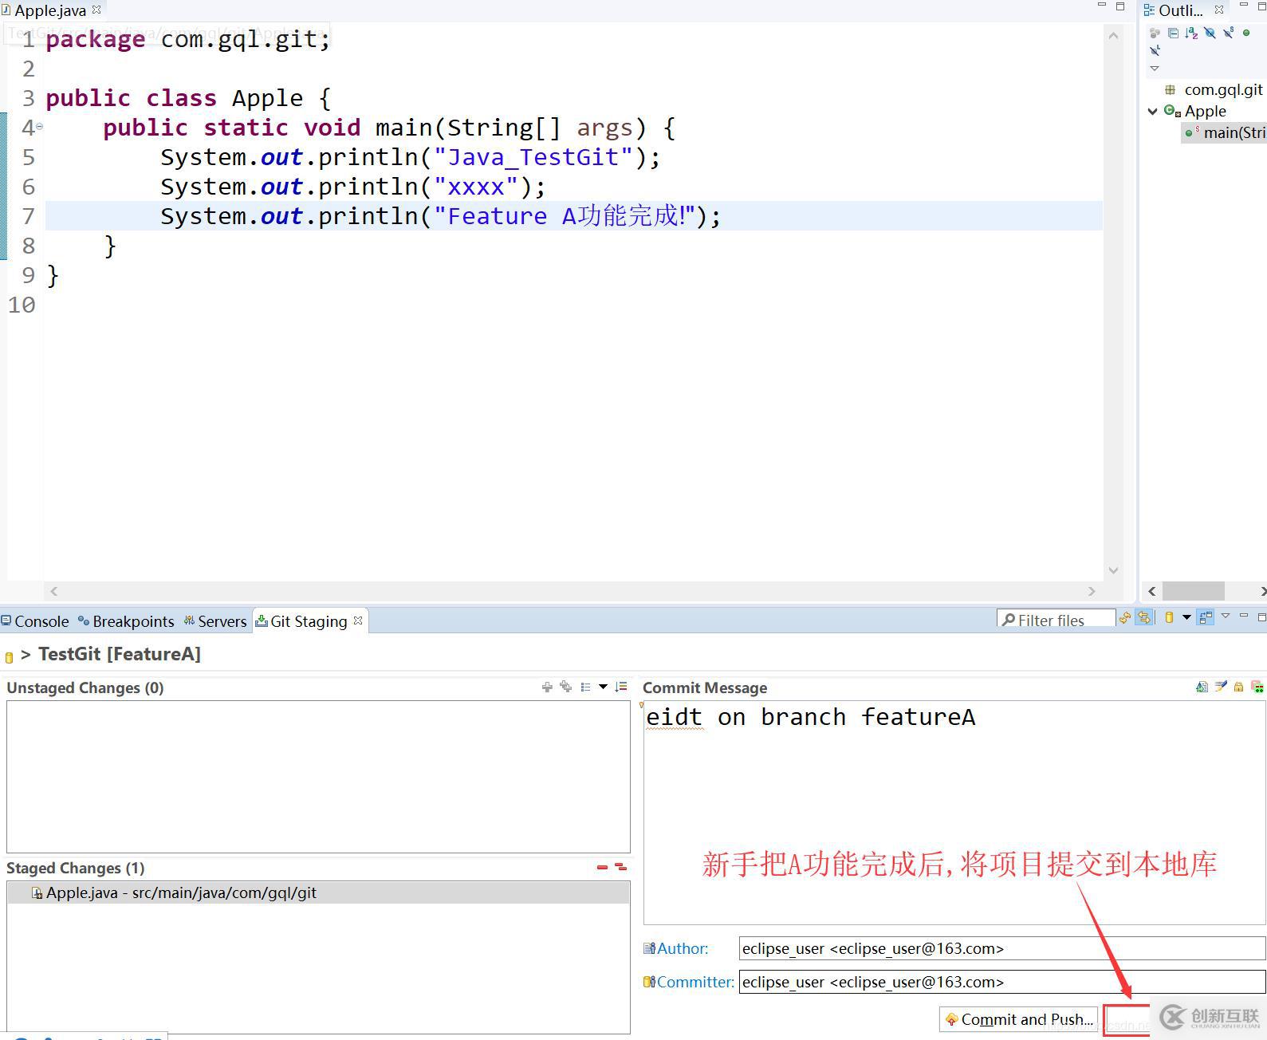Click the Author input field
The width and height of the screenshot is (1267, 1040).
1002,948
